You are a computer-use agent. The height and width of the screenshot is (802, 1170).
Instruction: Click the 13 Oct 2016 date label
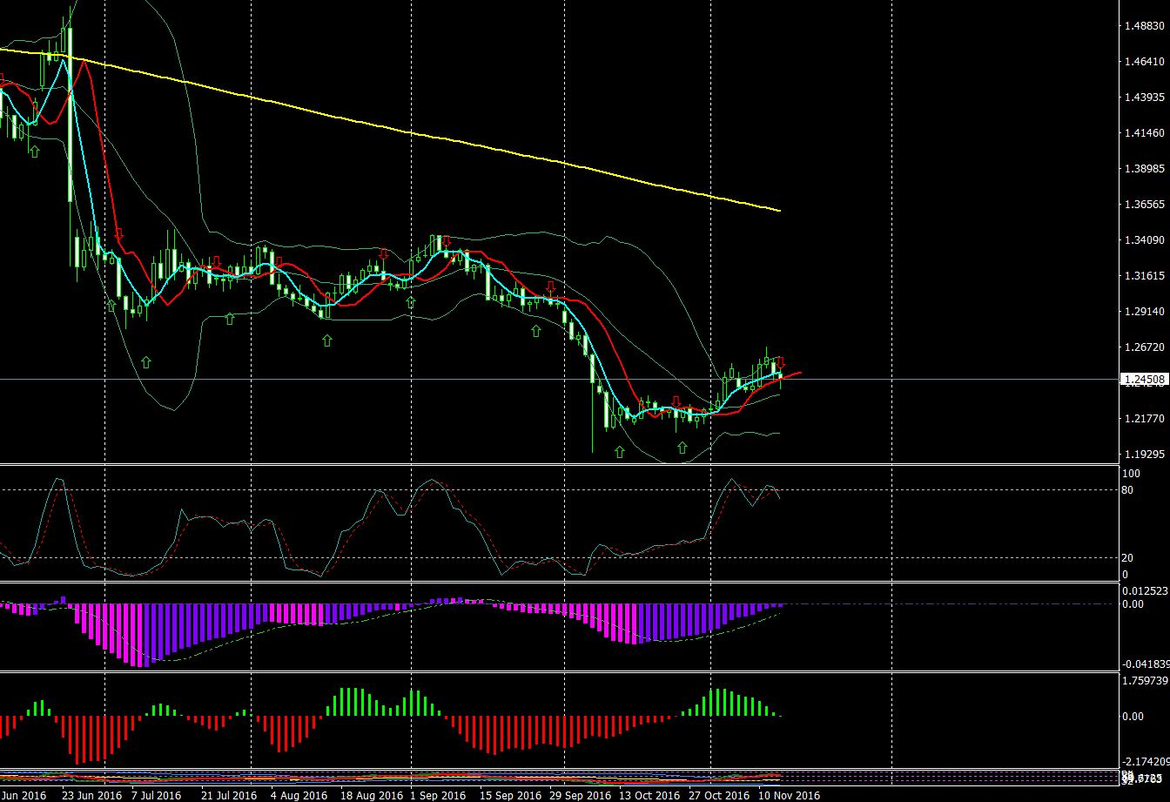[x=649, y=795]
